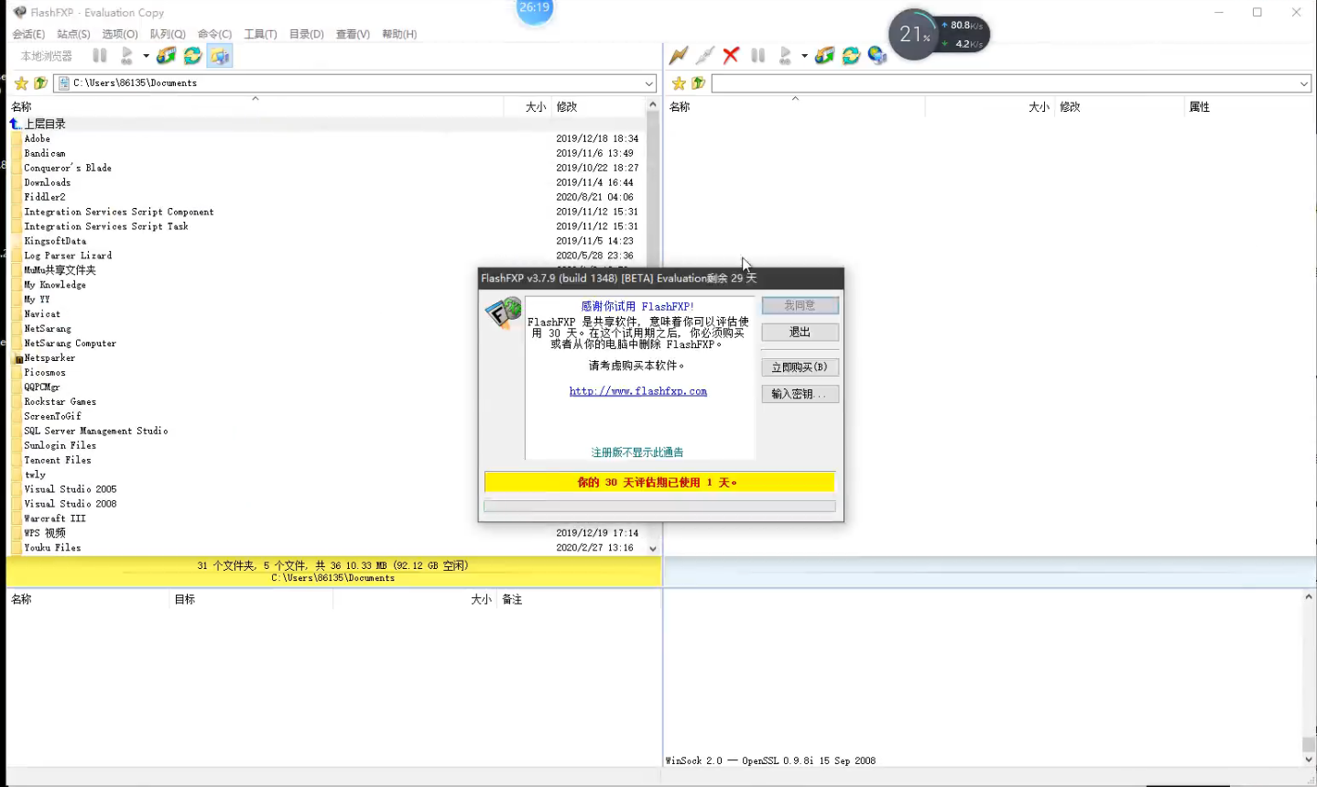The image size is (1317, 787).
Task: Click the up arrow on the local list scrollbar
Action: 653,105
